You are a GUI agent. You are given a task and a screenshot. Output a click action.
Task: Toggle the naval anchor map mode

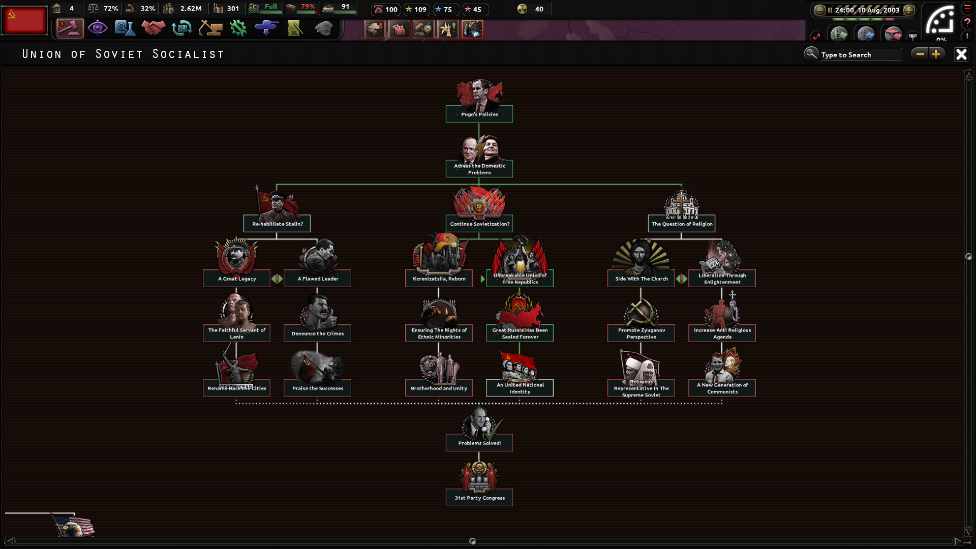click(x=866, y=35)
